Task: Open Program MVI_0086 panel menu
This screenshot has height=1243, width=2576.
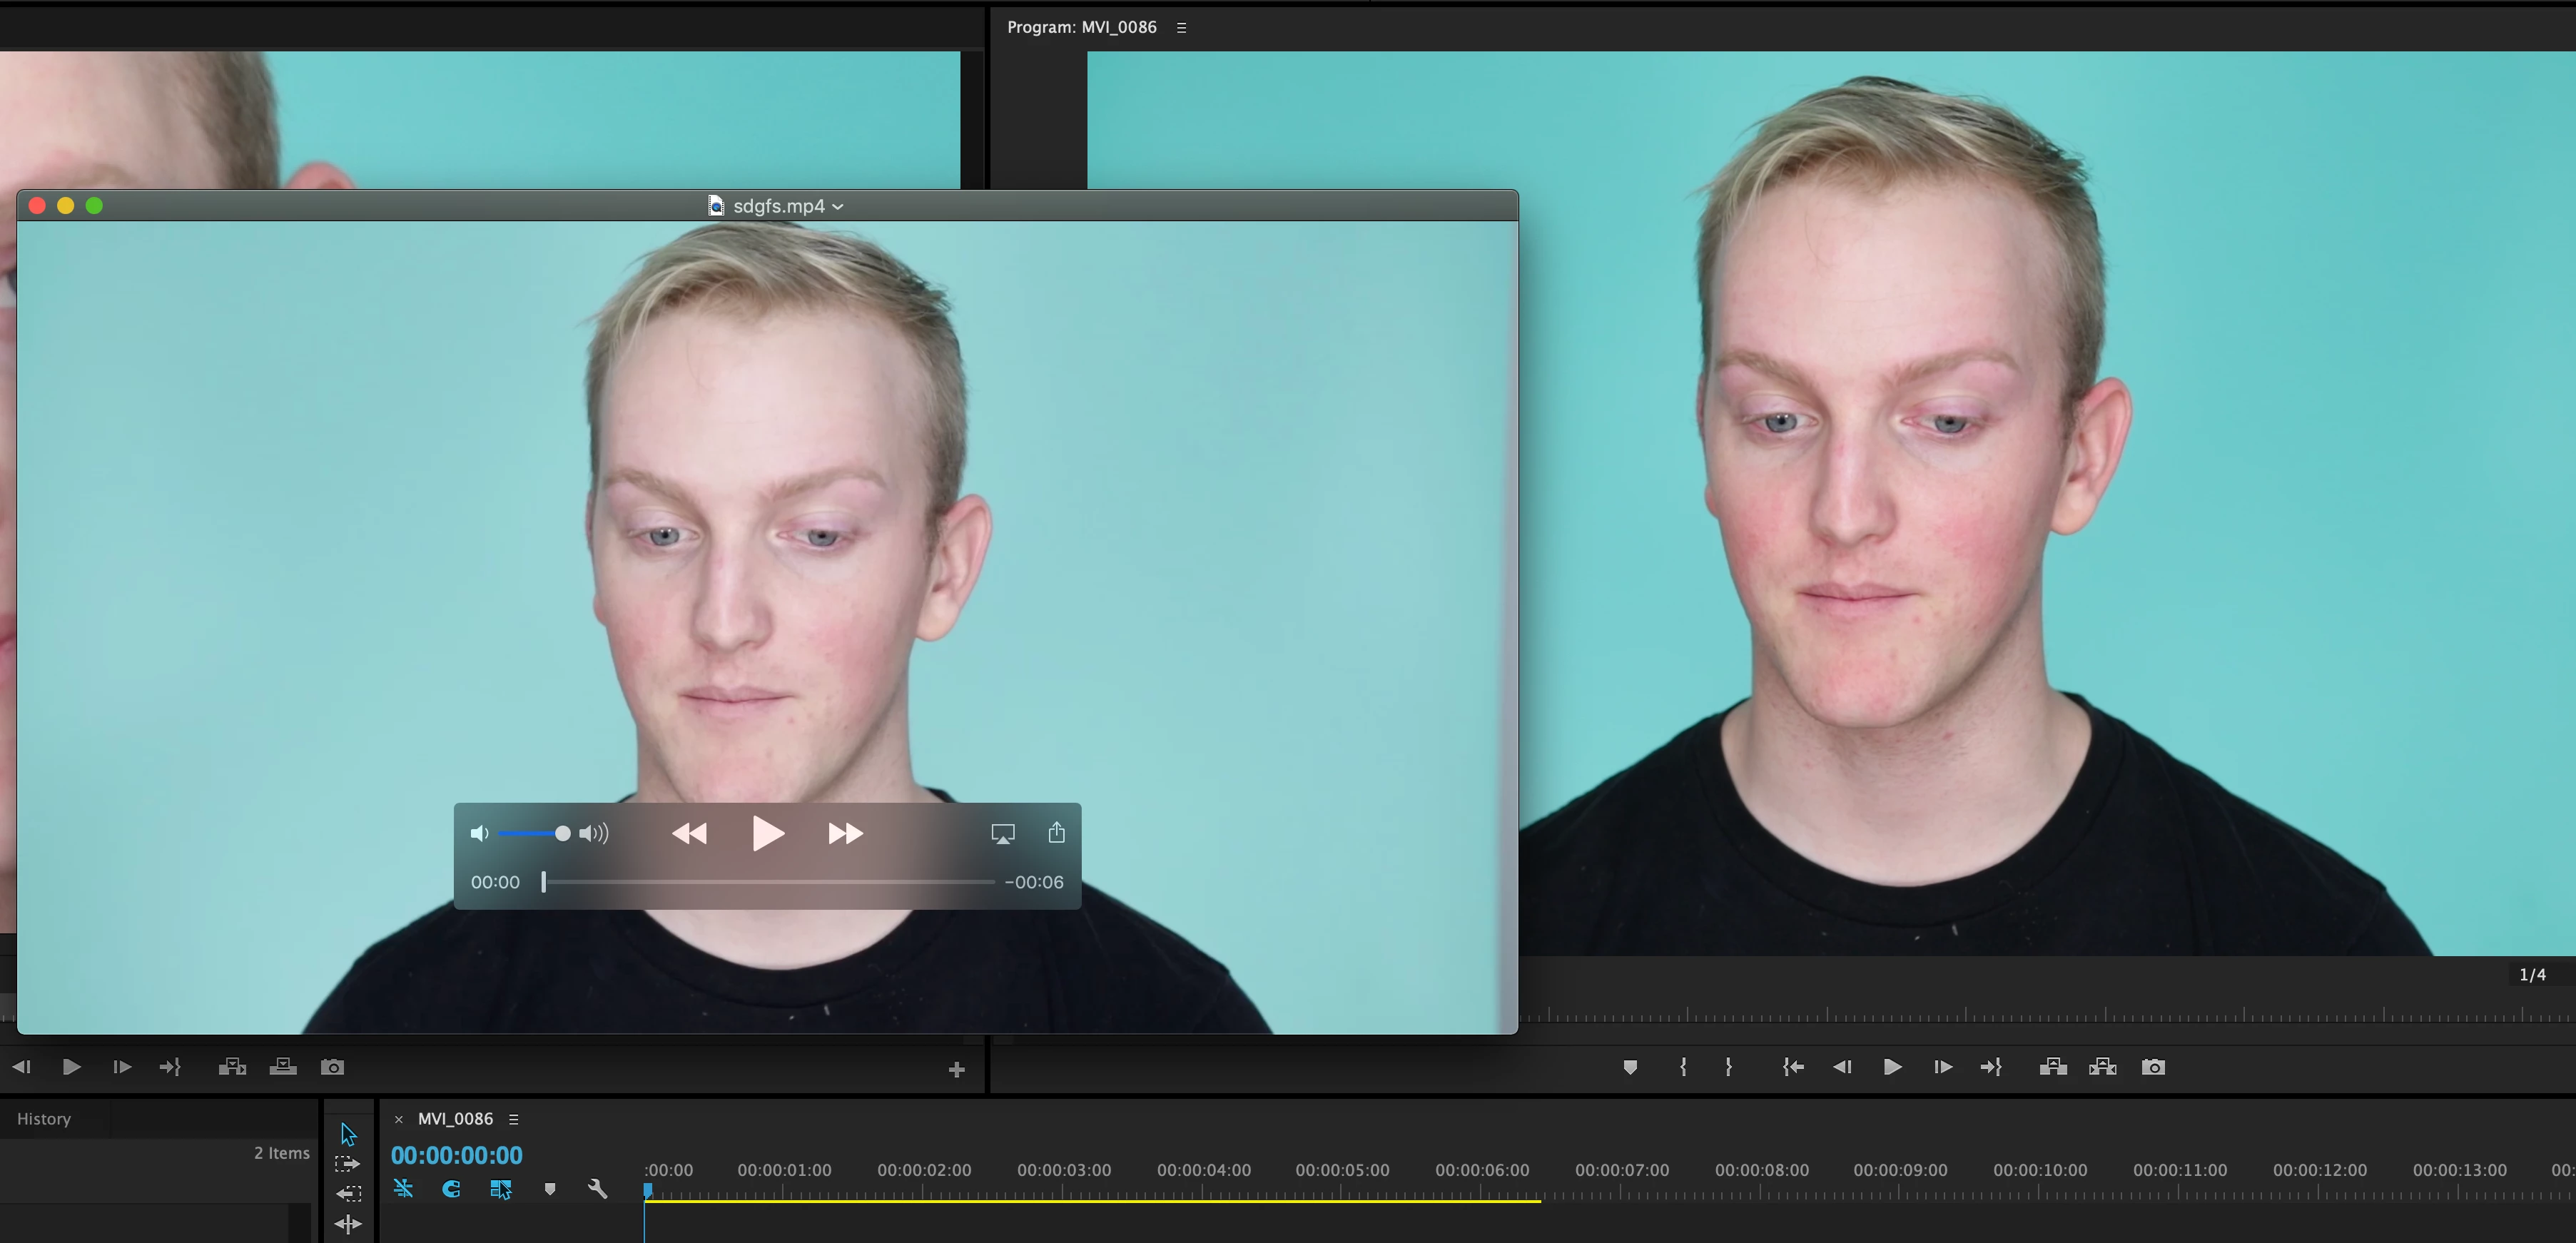Action: pyautogui.click(x=1181, y=28)
